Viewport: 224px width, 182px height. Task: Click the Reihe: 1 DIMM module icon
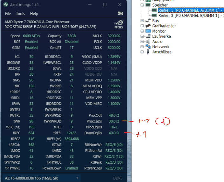pos(154,10)
